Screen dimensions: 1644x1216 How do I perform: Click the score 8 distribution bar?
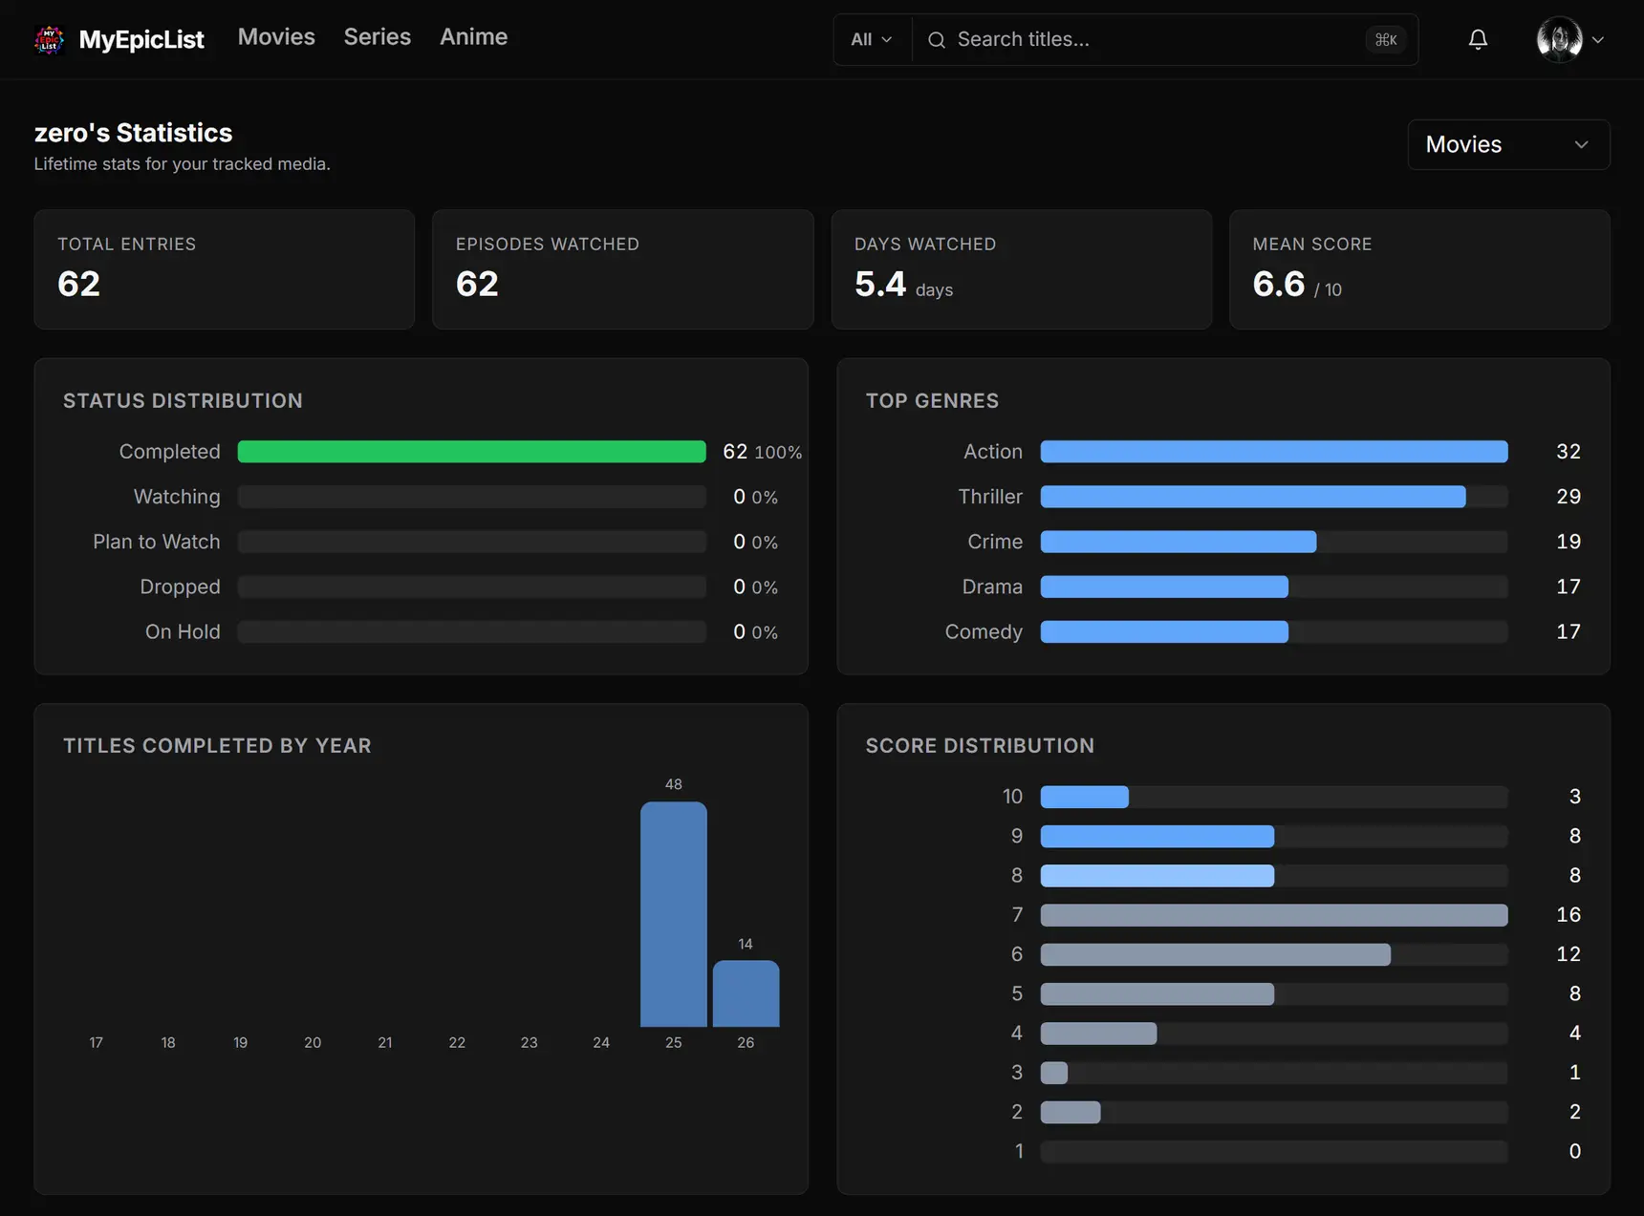(1157, 875)
